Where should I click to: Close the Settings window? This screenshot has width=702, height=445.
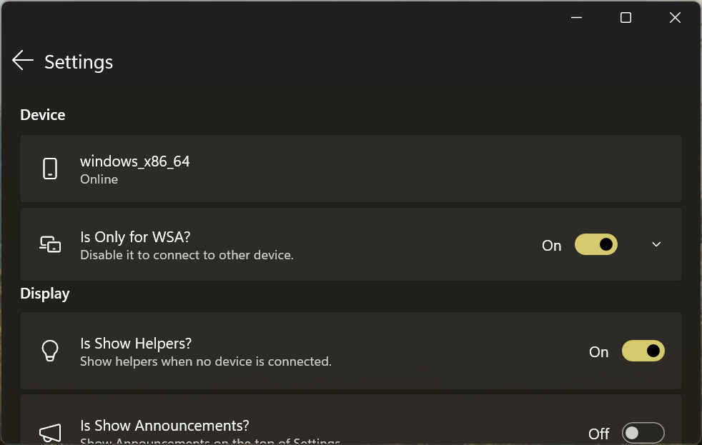click(675, 18)
